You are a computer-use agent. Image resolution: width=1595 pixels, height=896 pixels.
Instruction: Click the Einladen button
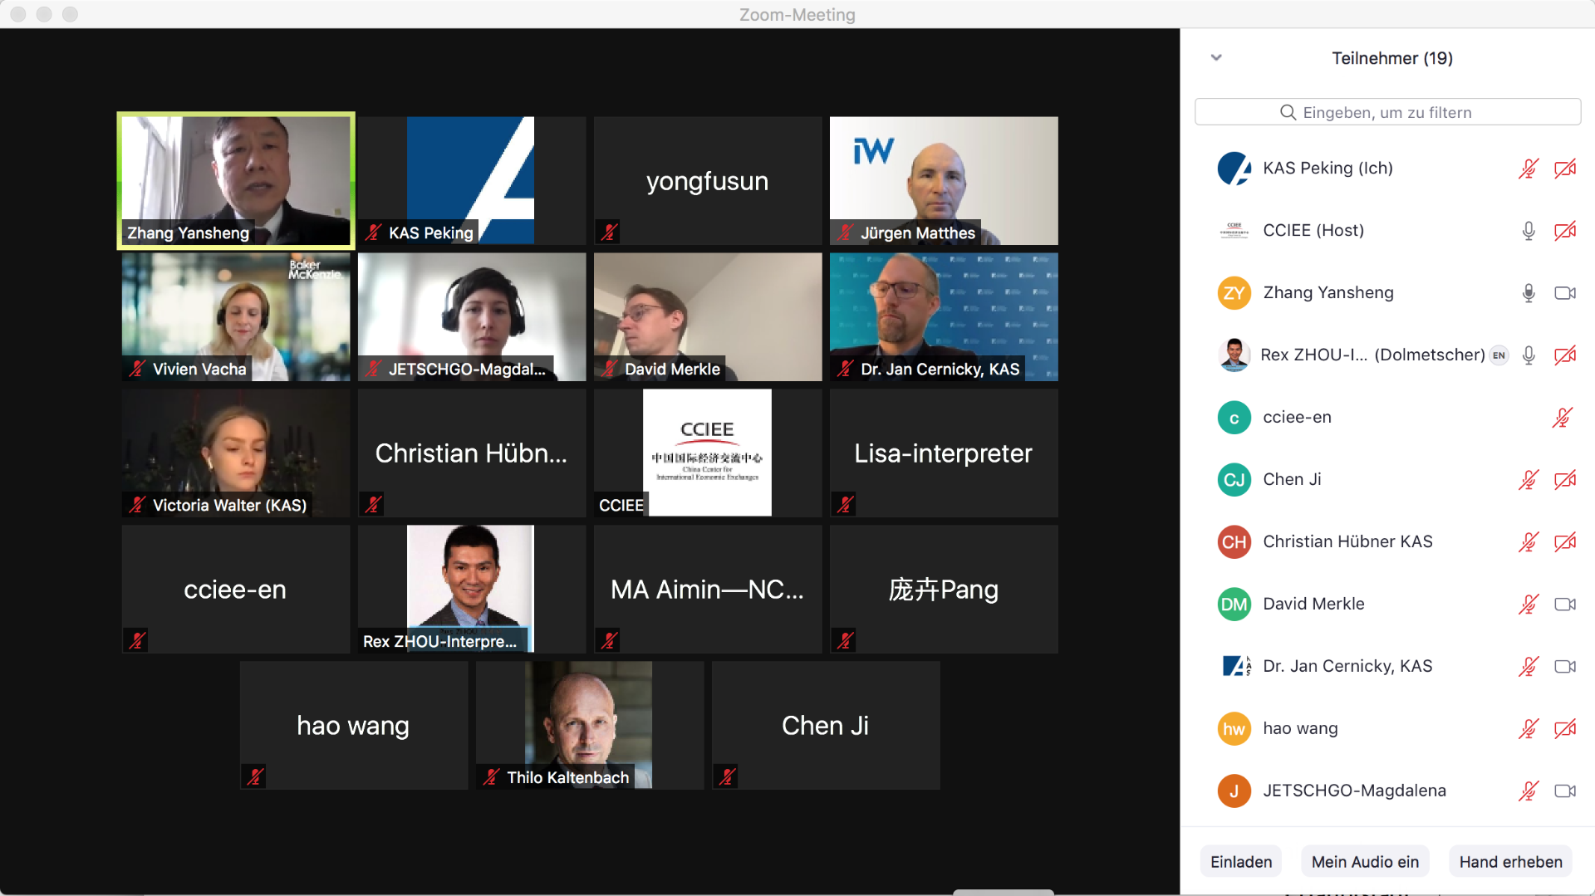click(x=1241, y=862)
